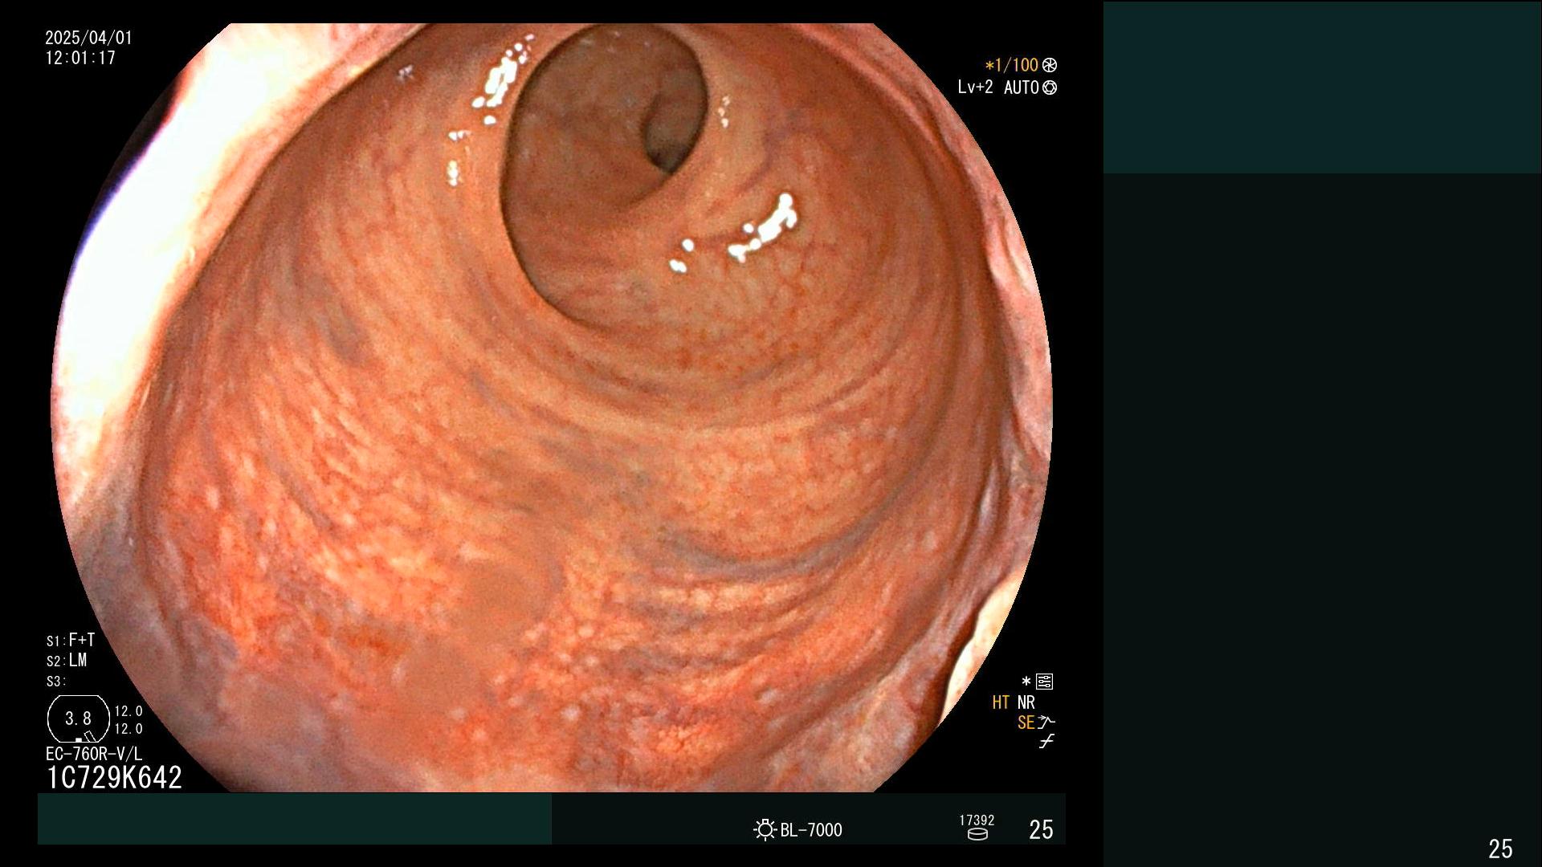Click the time 12:01:17

[80, 58]
